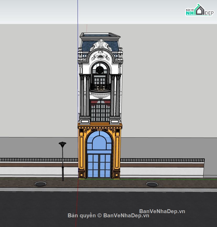Click the right manhole cover on sidewalk

[x=152, y=184]
